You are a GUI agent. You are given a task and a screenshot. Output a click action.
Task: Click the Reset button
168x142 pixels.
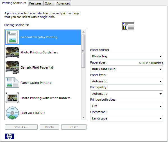point(74,127)
